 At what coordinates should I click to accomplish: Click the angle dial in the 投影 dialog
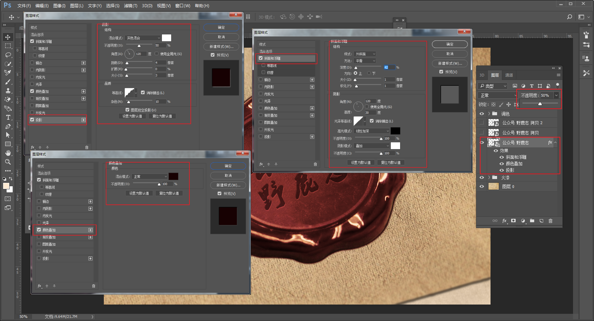pos(129,54)
